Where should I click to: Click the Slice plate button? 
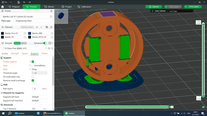pyautogui.click(x=174, y=7)
